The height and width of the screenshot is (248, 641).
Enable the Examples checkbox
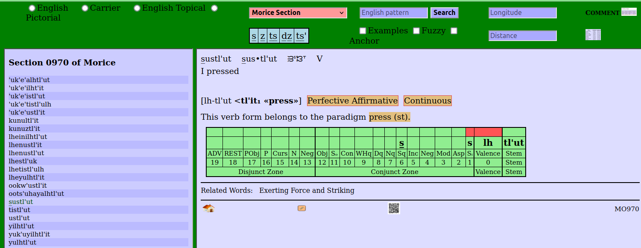[363, 31]
